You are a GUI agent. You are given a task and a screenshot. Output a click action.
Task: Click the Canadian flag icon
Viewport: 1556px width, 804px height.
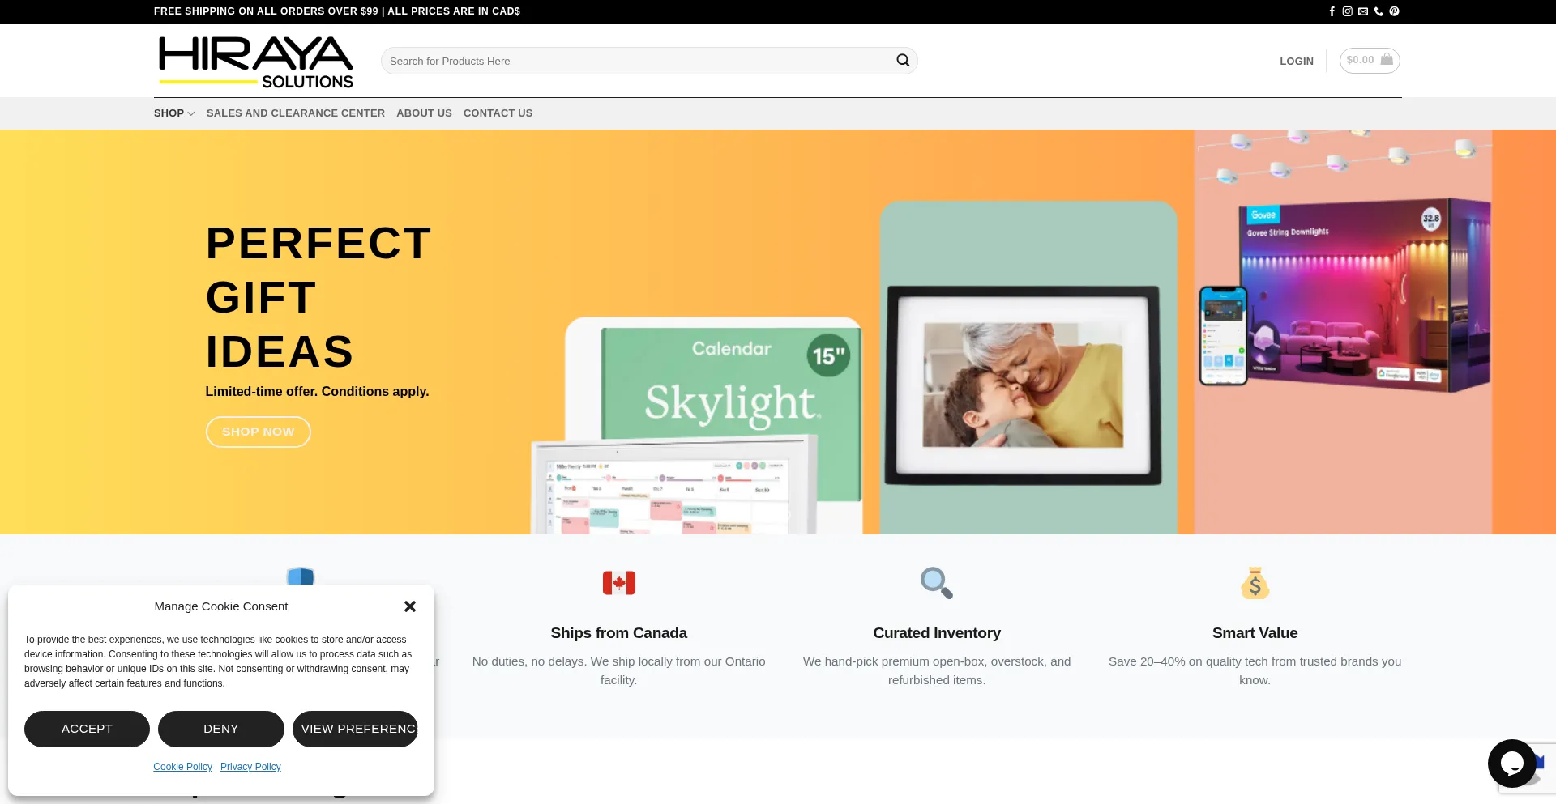619,583
